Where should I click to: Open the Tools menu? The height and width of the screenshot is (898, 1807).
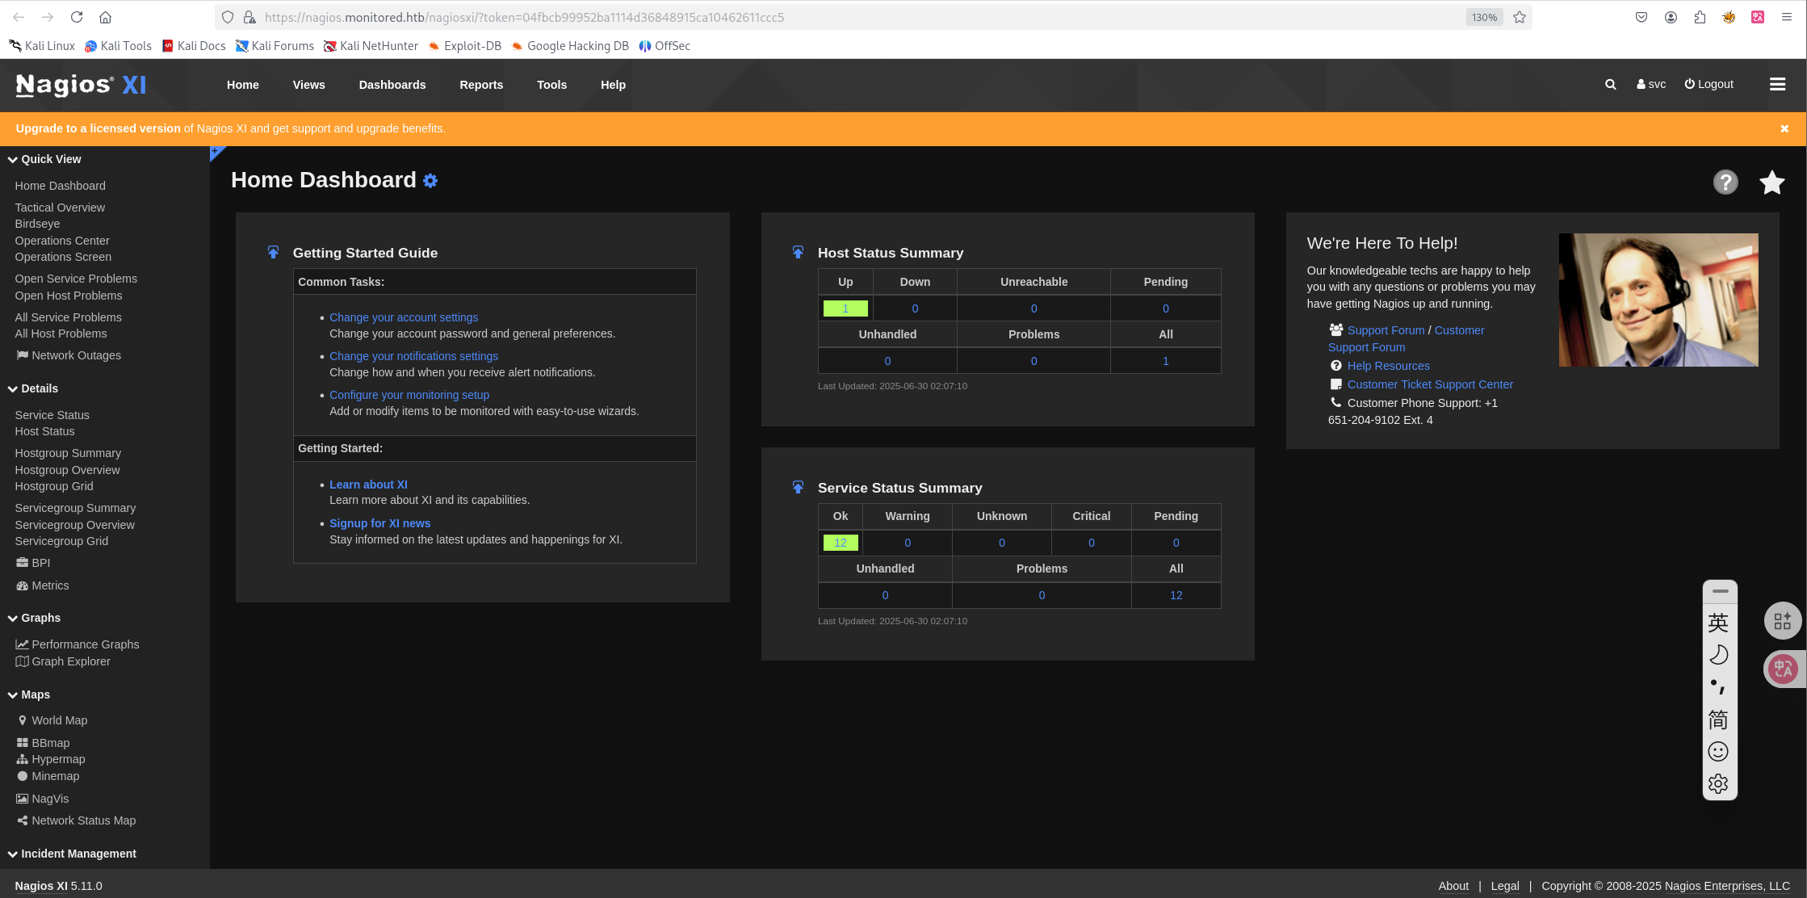click(x=552, y=85)
